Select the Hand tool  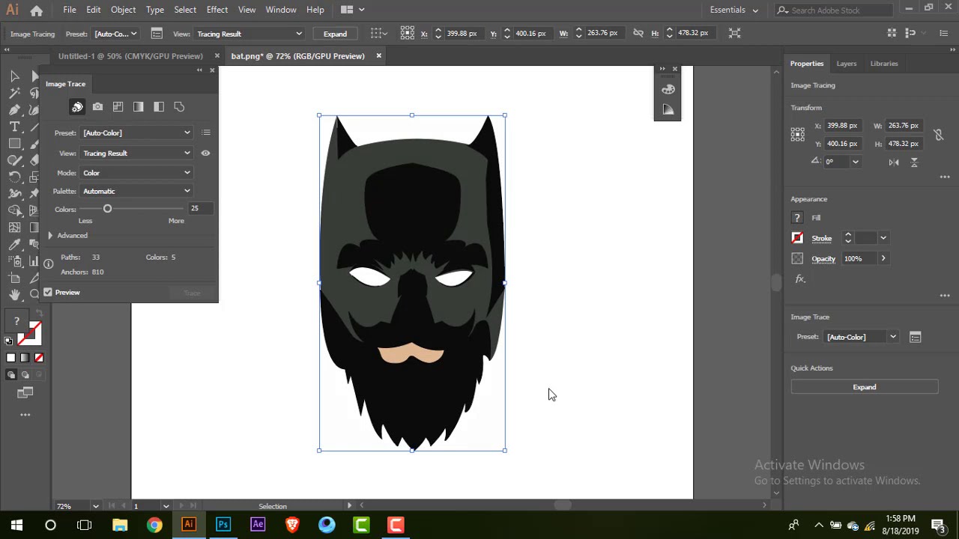click(x=14, y=295)
